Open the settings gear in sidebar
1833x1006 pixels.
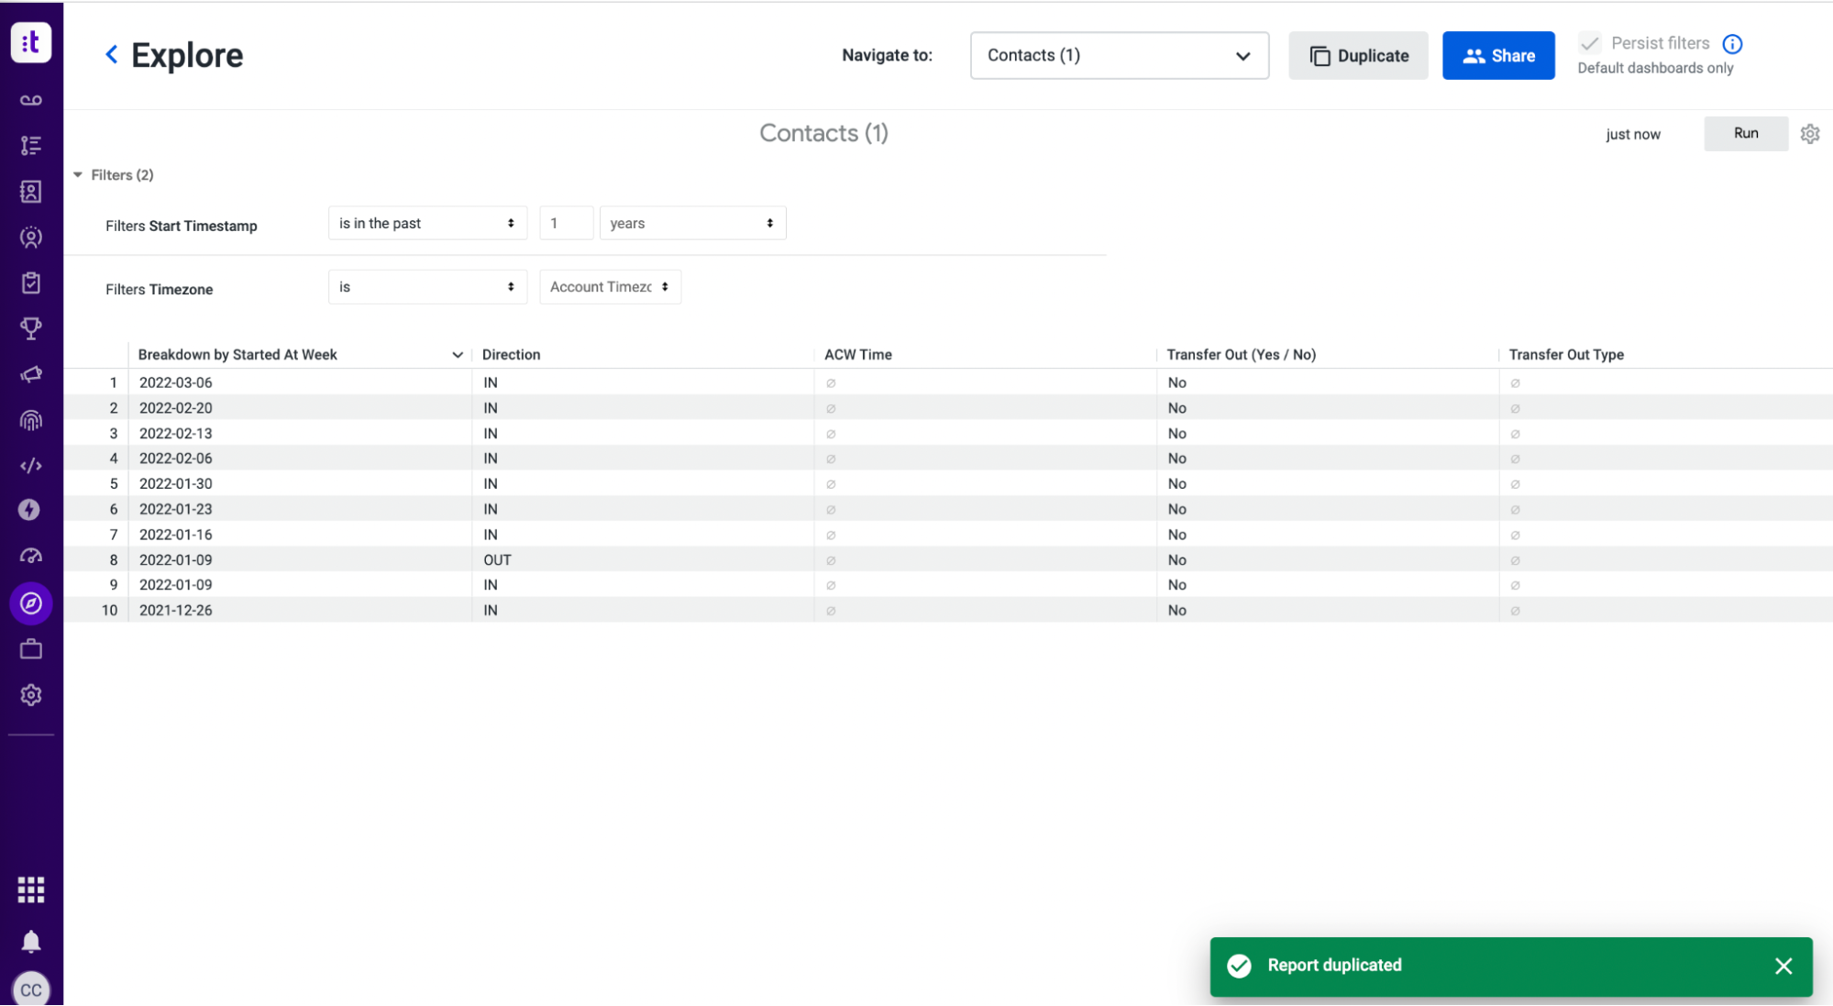pos(31,695)
